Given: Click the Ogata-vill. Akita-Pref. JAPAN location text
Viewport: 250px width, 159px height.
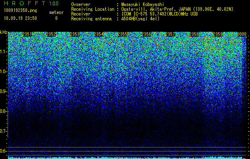Looking at the screenshot, I should coord(177,9).
